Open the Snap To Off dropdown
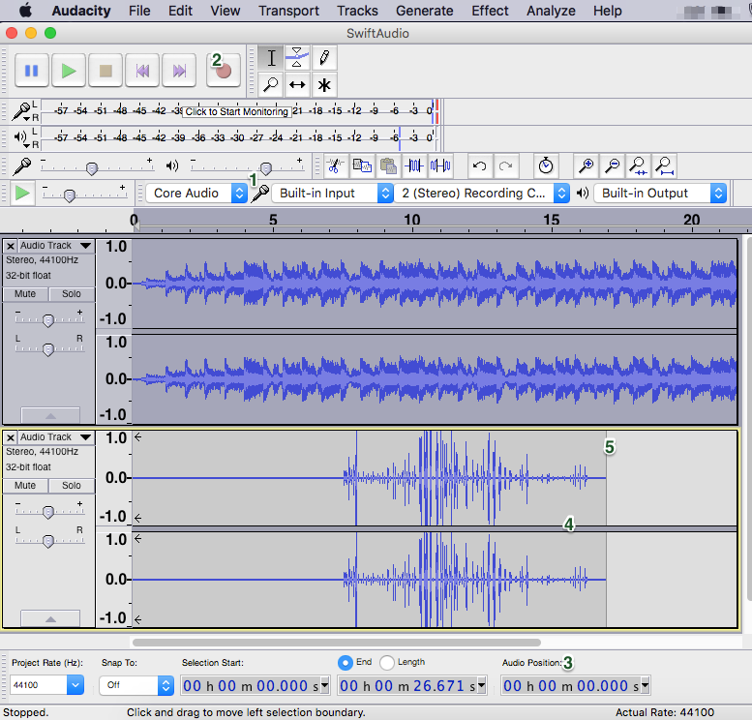The image size is (752, 720). point(136,685)
